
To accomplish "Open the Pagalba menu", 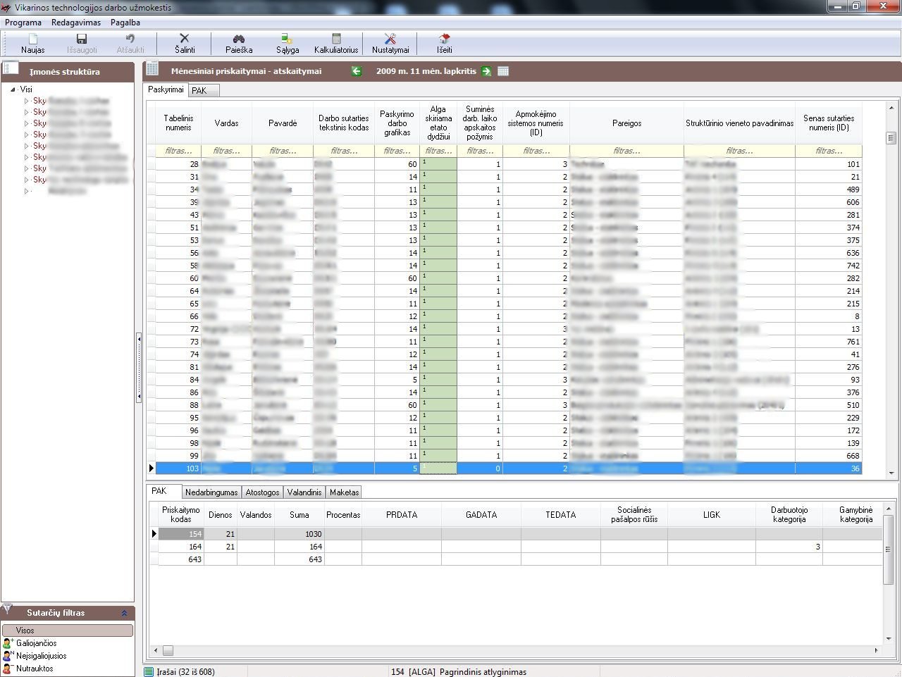I will tap(125, 23).
